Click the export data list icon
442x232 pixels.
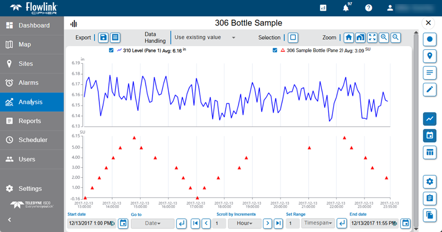(x=115, y=38)
